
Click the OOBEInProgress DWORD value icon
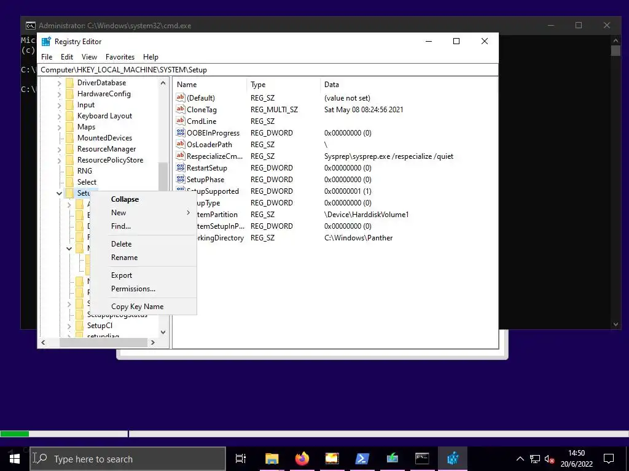(x=181, y=132)
